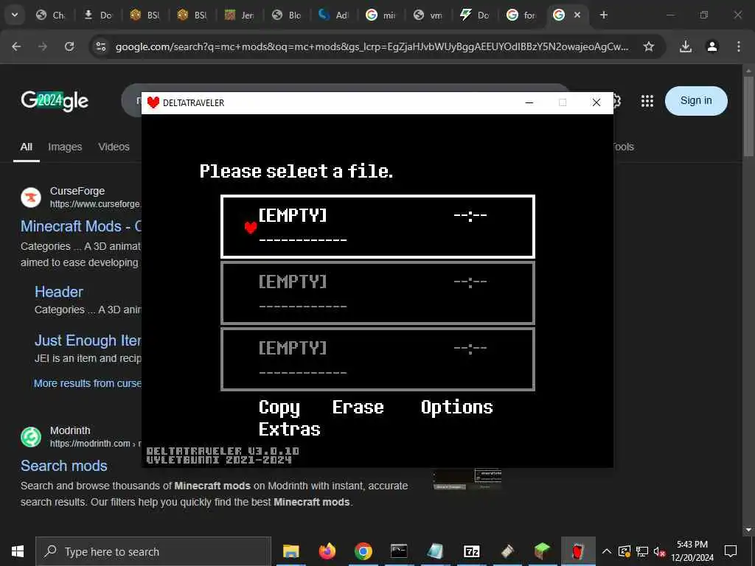Open the 'Just Enough Items' sub-result link
Image resolution: width=755 pixels, height=566 pixels.
[88, 340]
